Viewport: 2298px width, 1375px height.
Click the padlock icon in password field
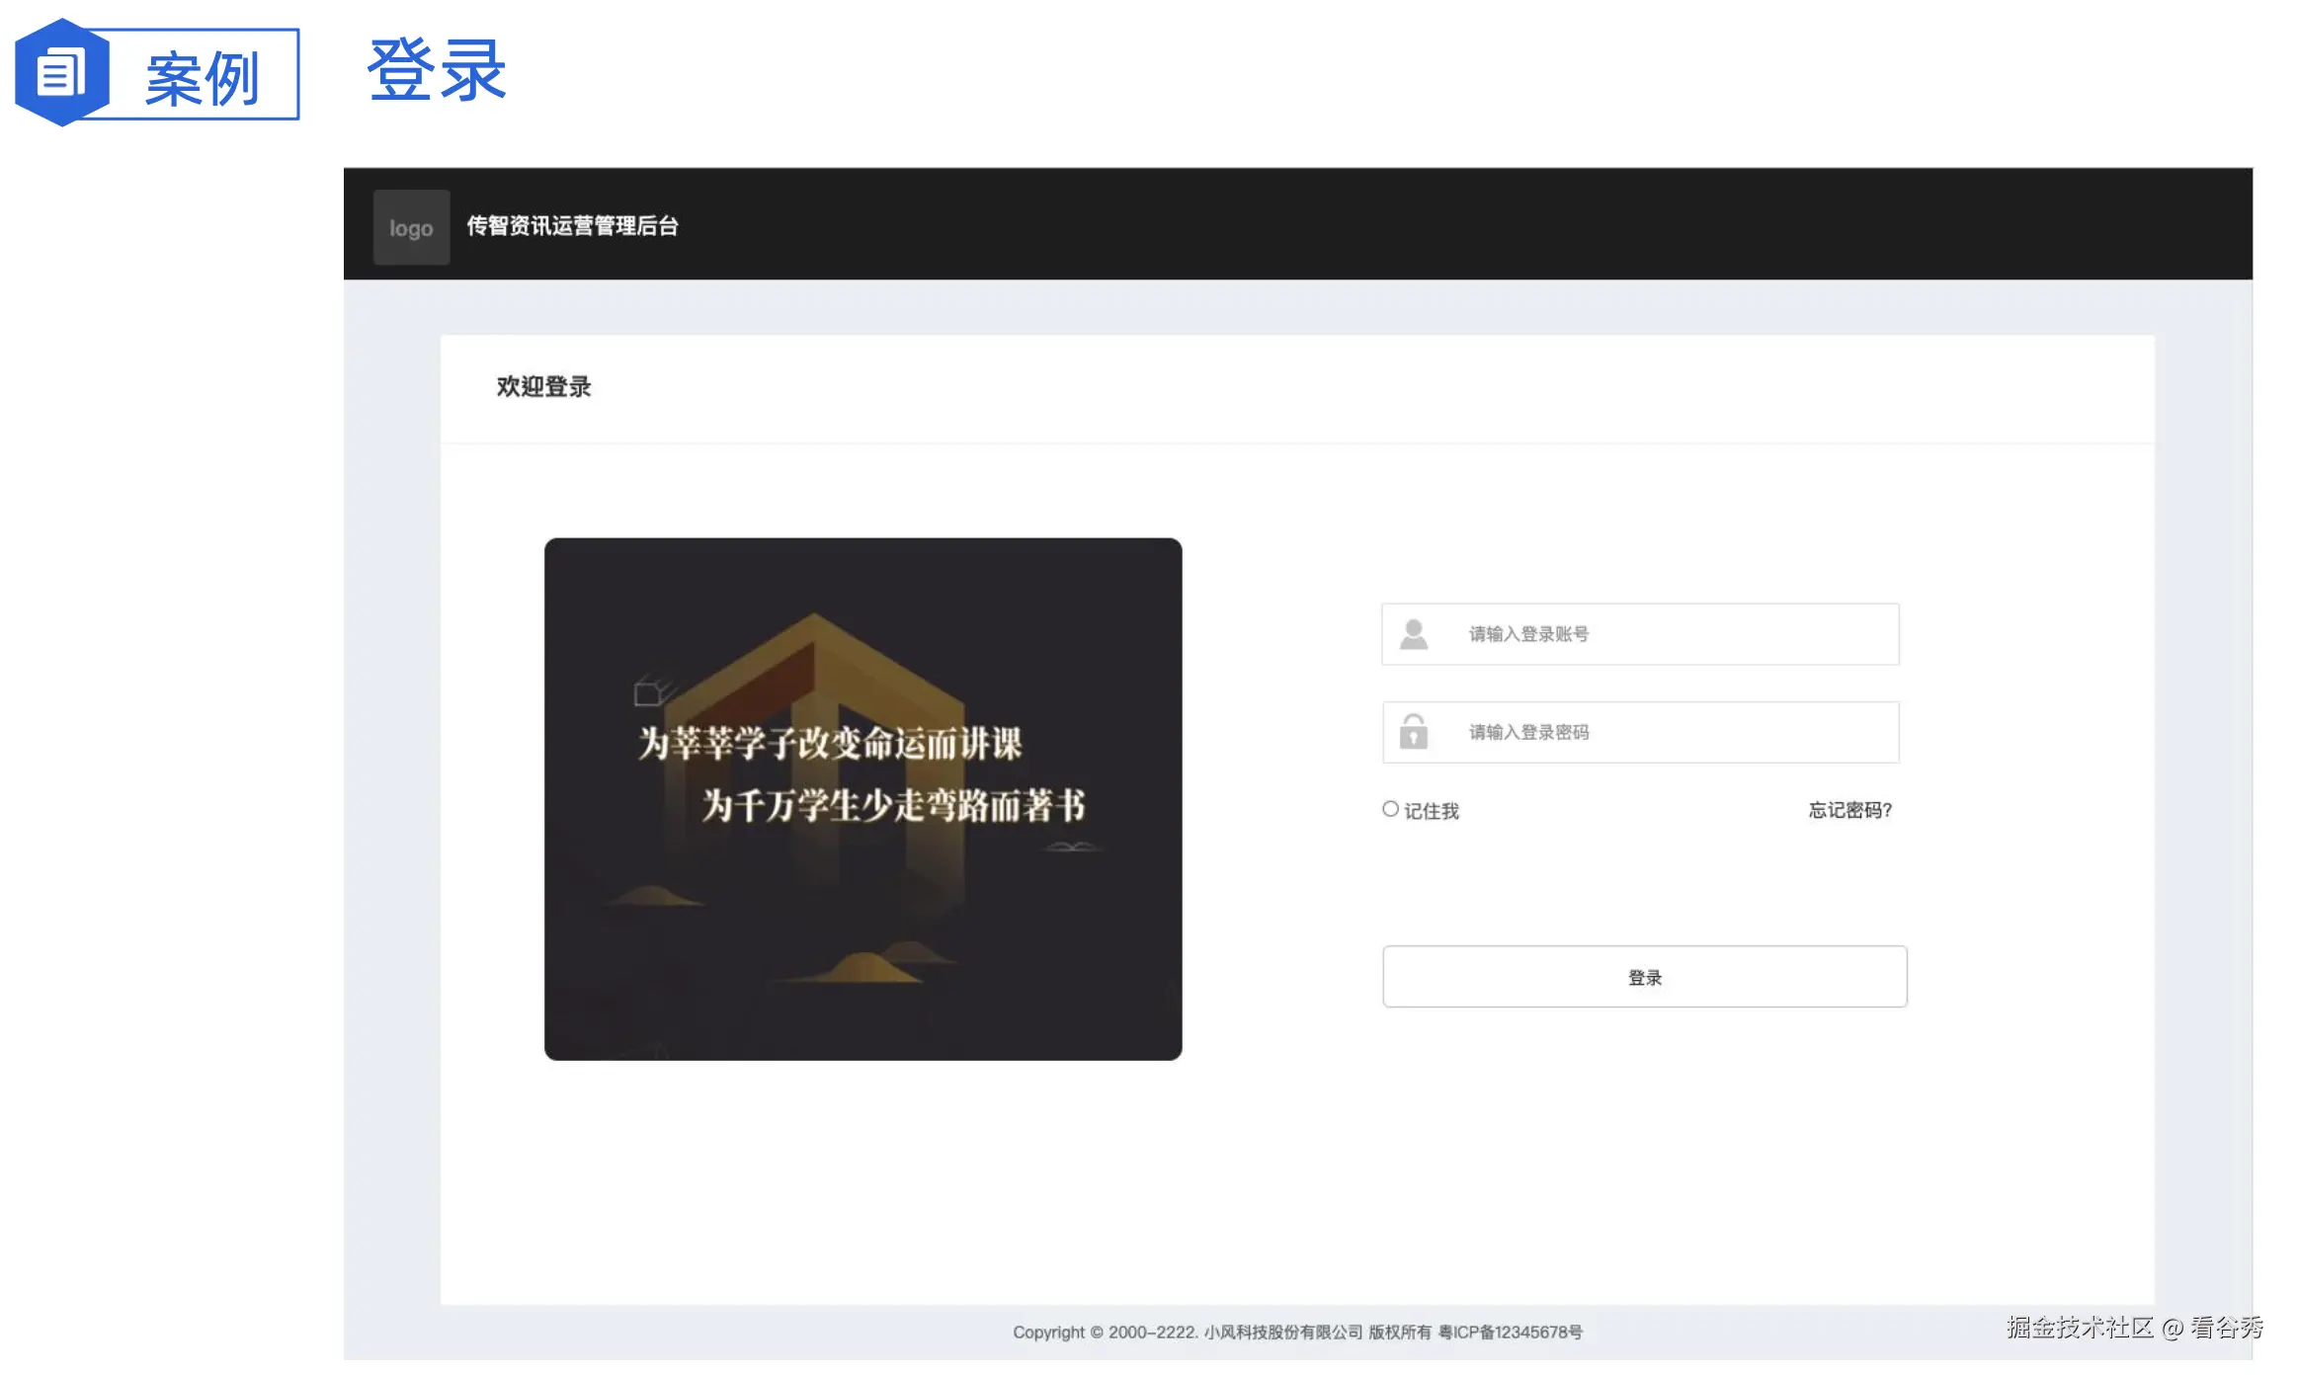pyautogui.click(x=1414, y=732)
